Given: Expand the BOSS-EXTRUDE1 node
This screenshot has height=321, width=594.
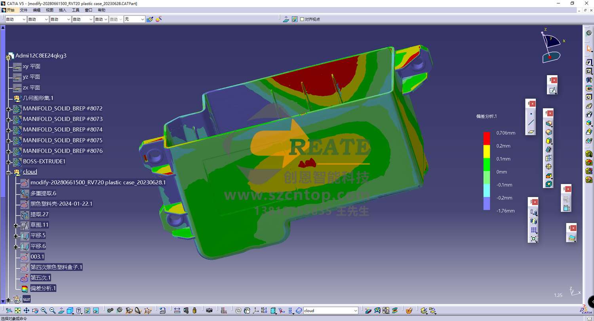Looking at the screenshot, I should point(8,161).
